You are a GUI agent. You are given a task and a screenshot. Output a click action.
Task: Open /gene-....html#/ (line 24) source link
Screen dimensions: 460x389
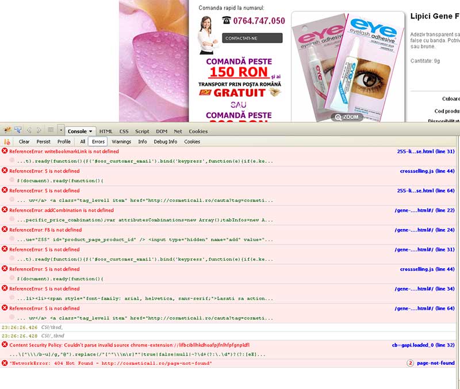424,230
